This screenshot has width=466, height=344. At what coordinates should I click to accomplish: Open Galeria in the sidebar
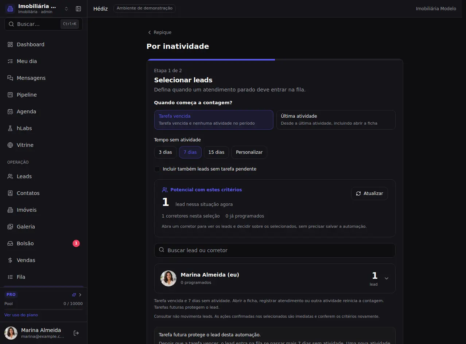[43, 227]
